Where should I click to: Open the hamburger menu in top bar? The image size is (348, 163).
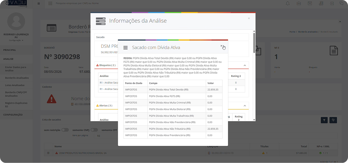pyautogui.click(x=39, y=4)
